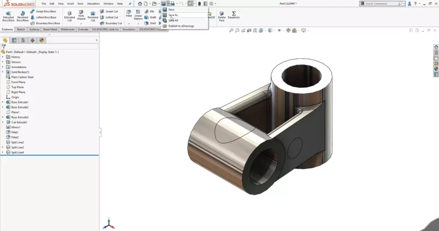Screen dimensions: 439x231
Task: Open the FeatureManager design tree tab
Action: pyautogui.click(x=5, y=41)
